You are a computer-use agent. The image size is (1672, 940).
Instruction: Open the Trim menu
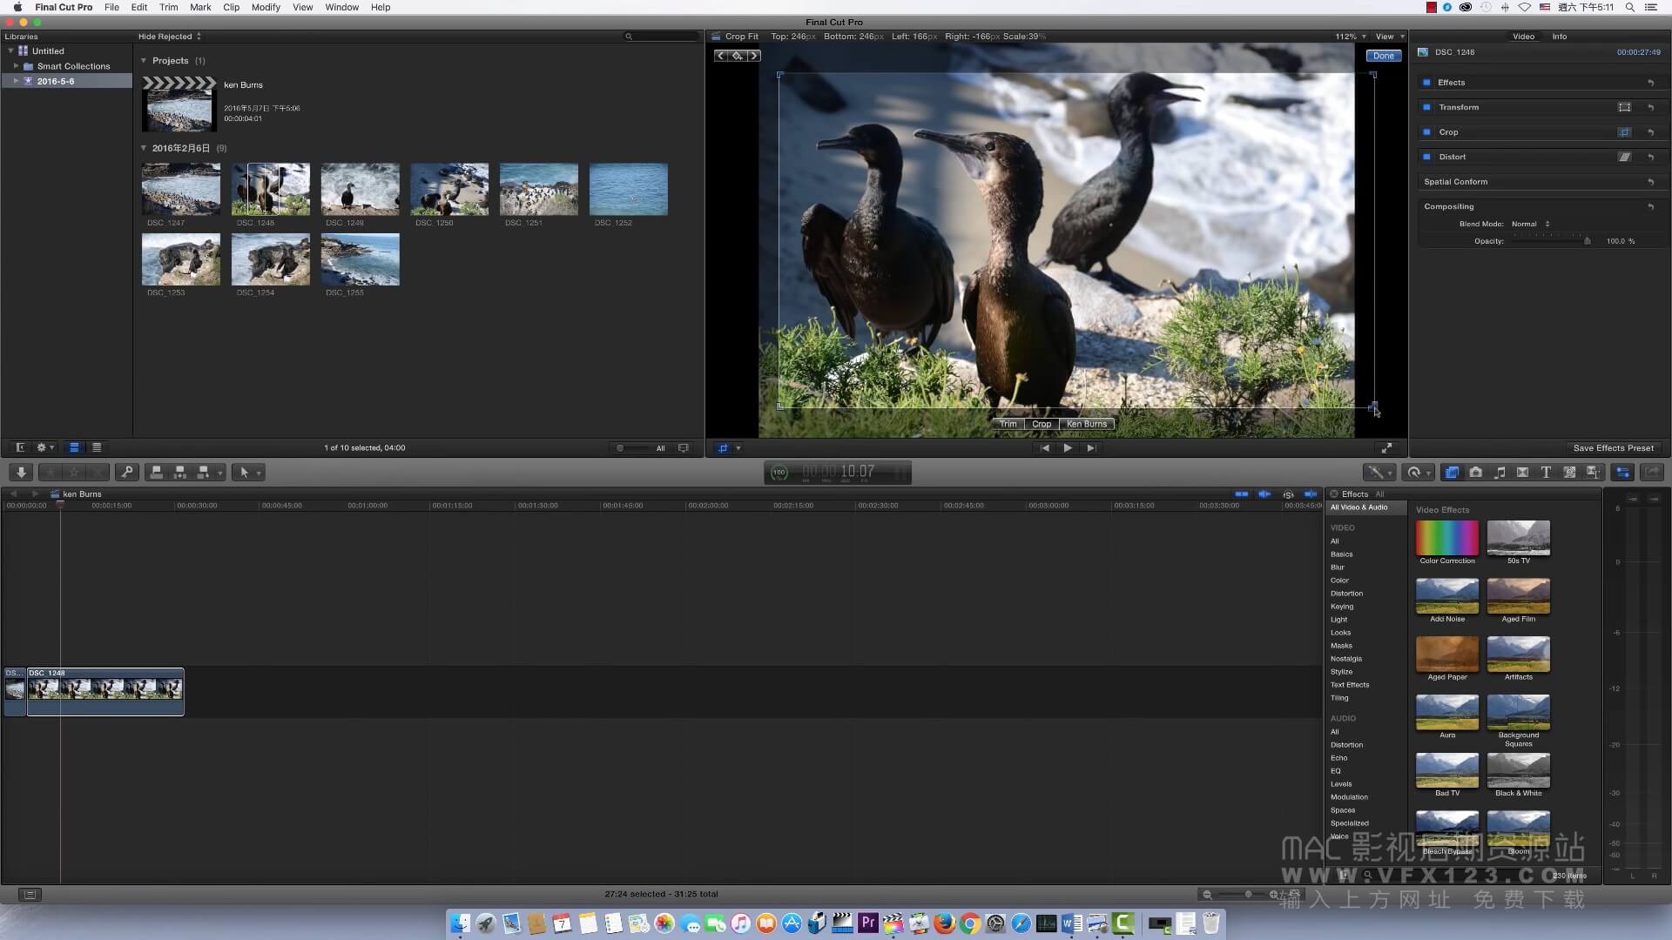[168, 7]
